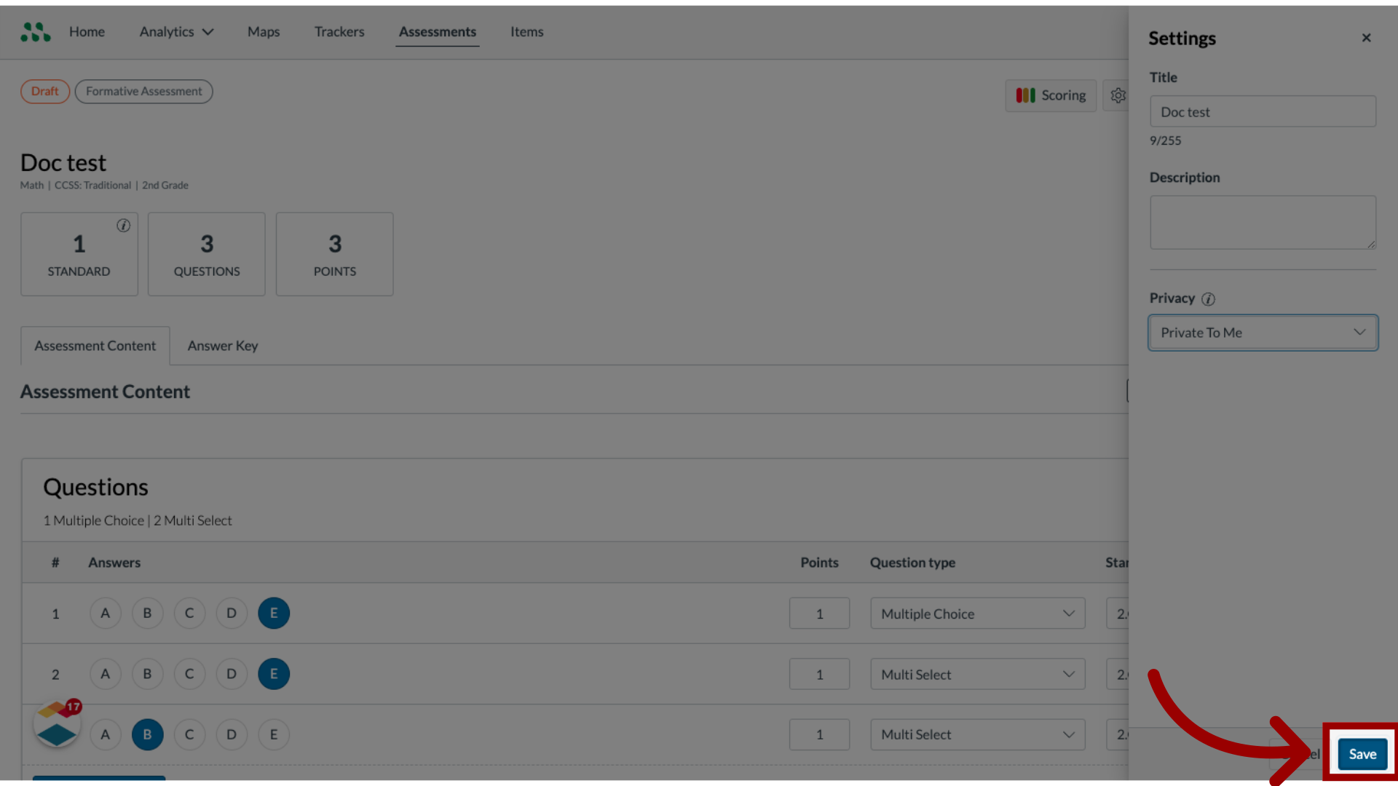Click the Save button

1362,754
